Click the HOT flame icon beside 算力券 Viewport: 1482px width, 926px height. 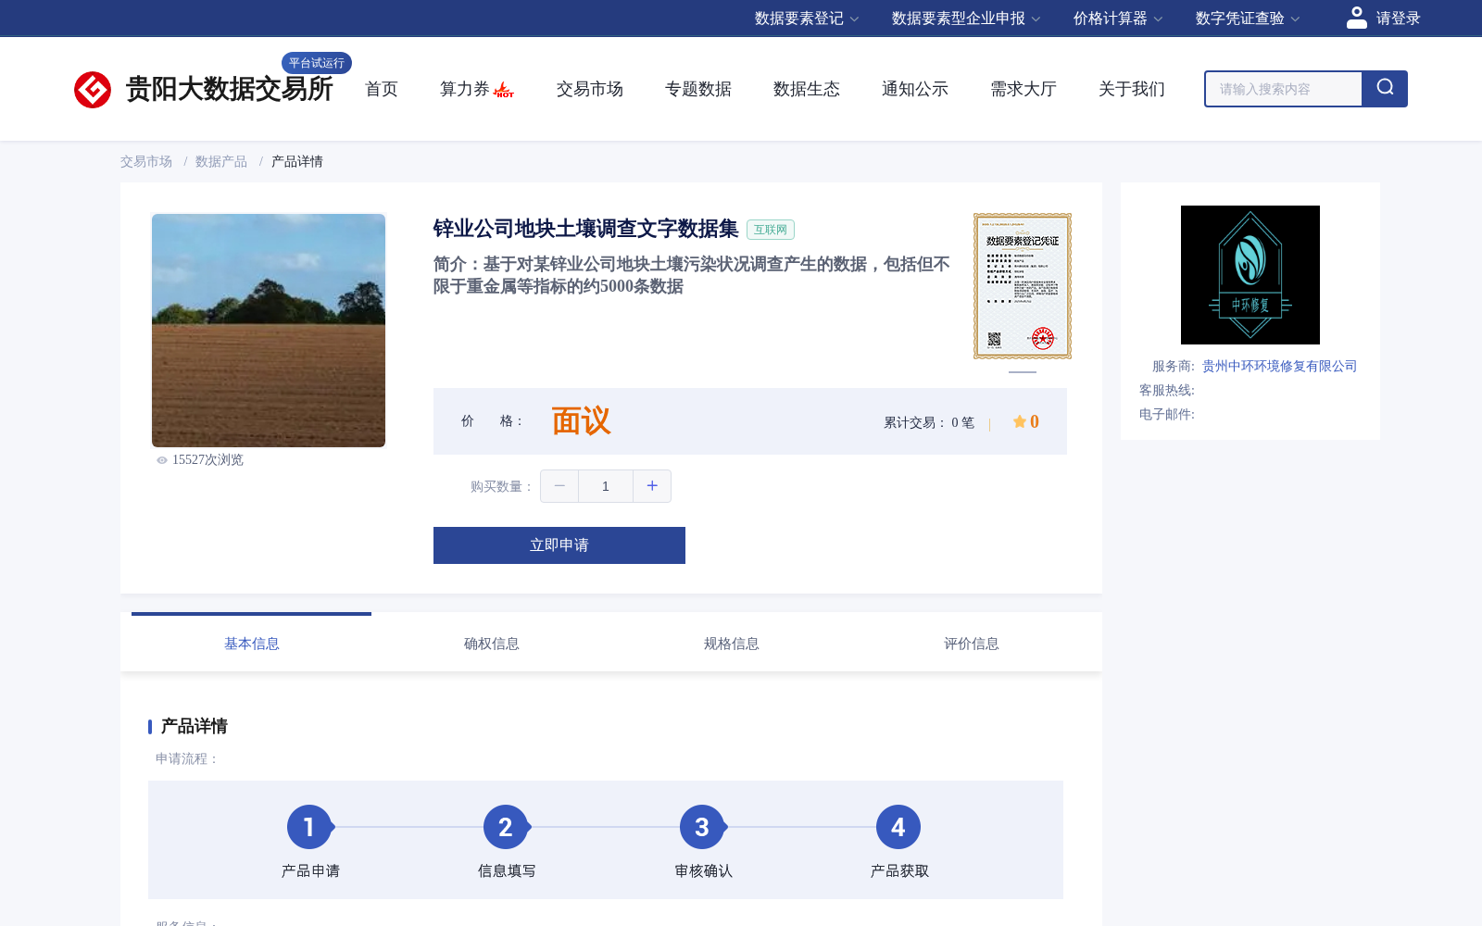[504, 90]
